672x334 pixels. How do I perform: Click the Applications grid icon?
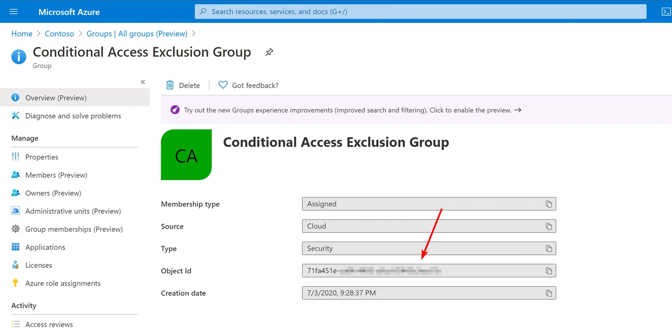click(16, 247)
